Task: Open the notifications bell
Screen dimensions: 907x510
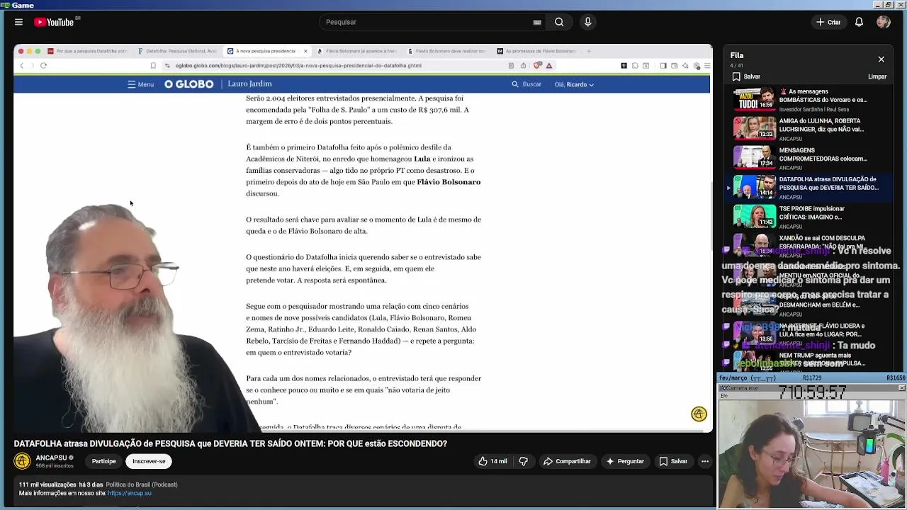Action: coord(859,22)
